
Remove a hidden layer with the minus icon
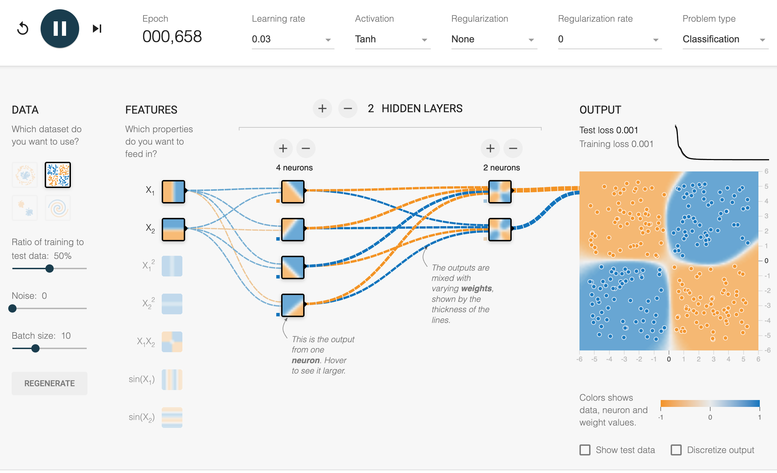(348, 109)
